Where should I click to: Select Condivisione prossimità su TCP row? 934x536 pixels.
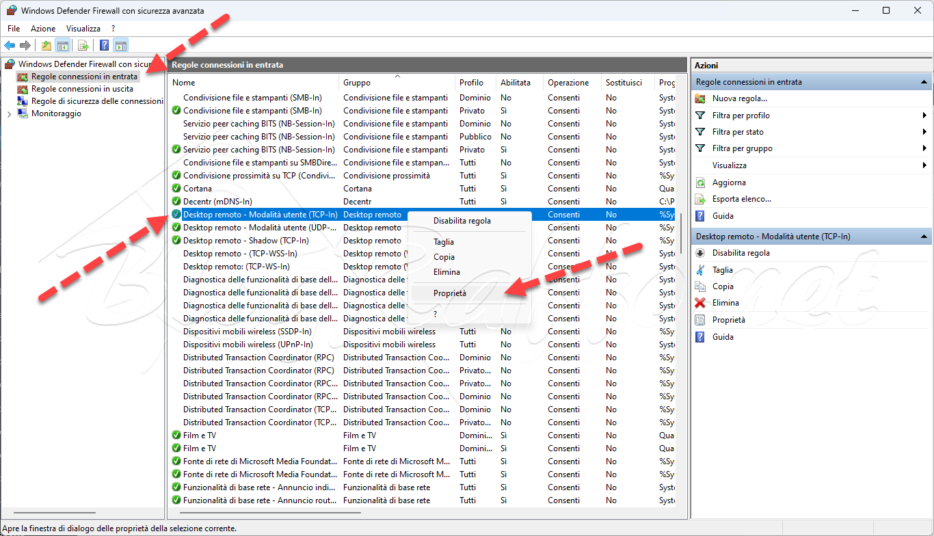(x=421, y=176)
